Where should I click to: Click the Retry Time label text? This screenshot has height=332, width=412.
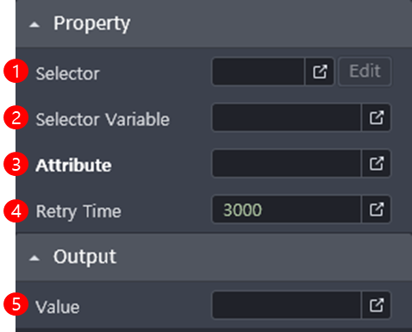(78, 212)
